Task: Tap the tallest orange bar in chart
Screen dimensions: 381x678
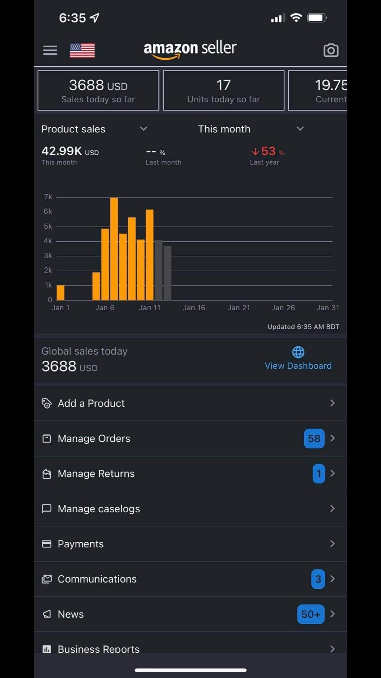Action: pos(114,249)
